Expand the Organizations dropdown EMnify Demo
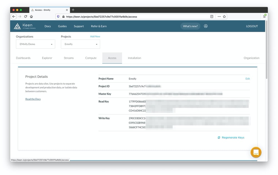Viewport: 278px width, 175px height. point(36,44)
